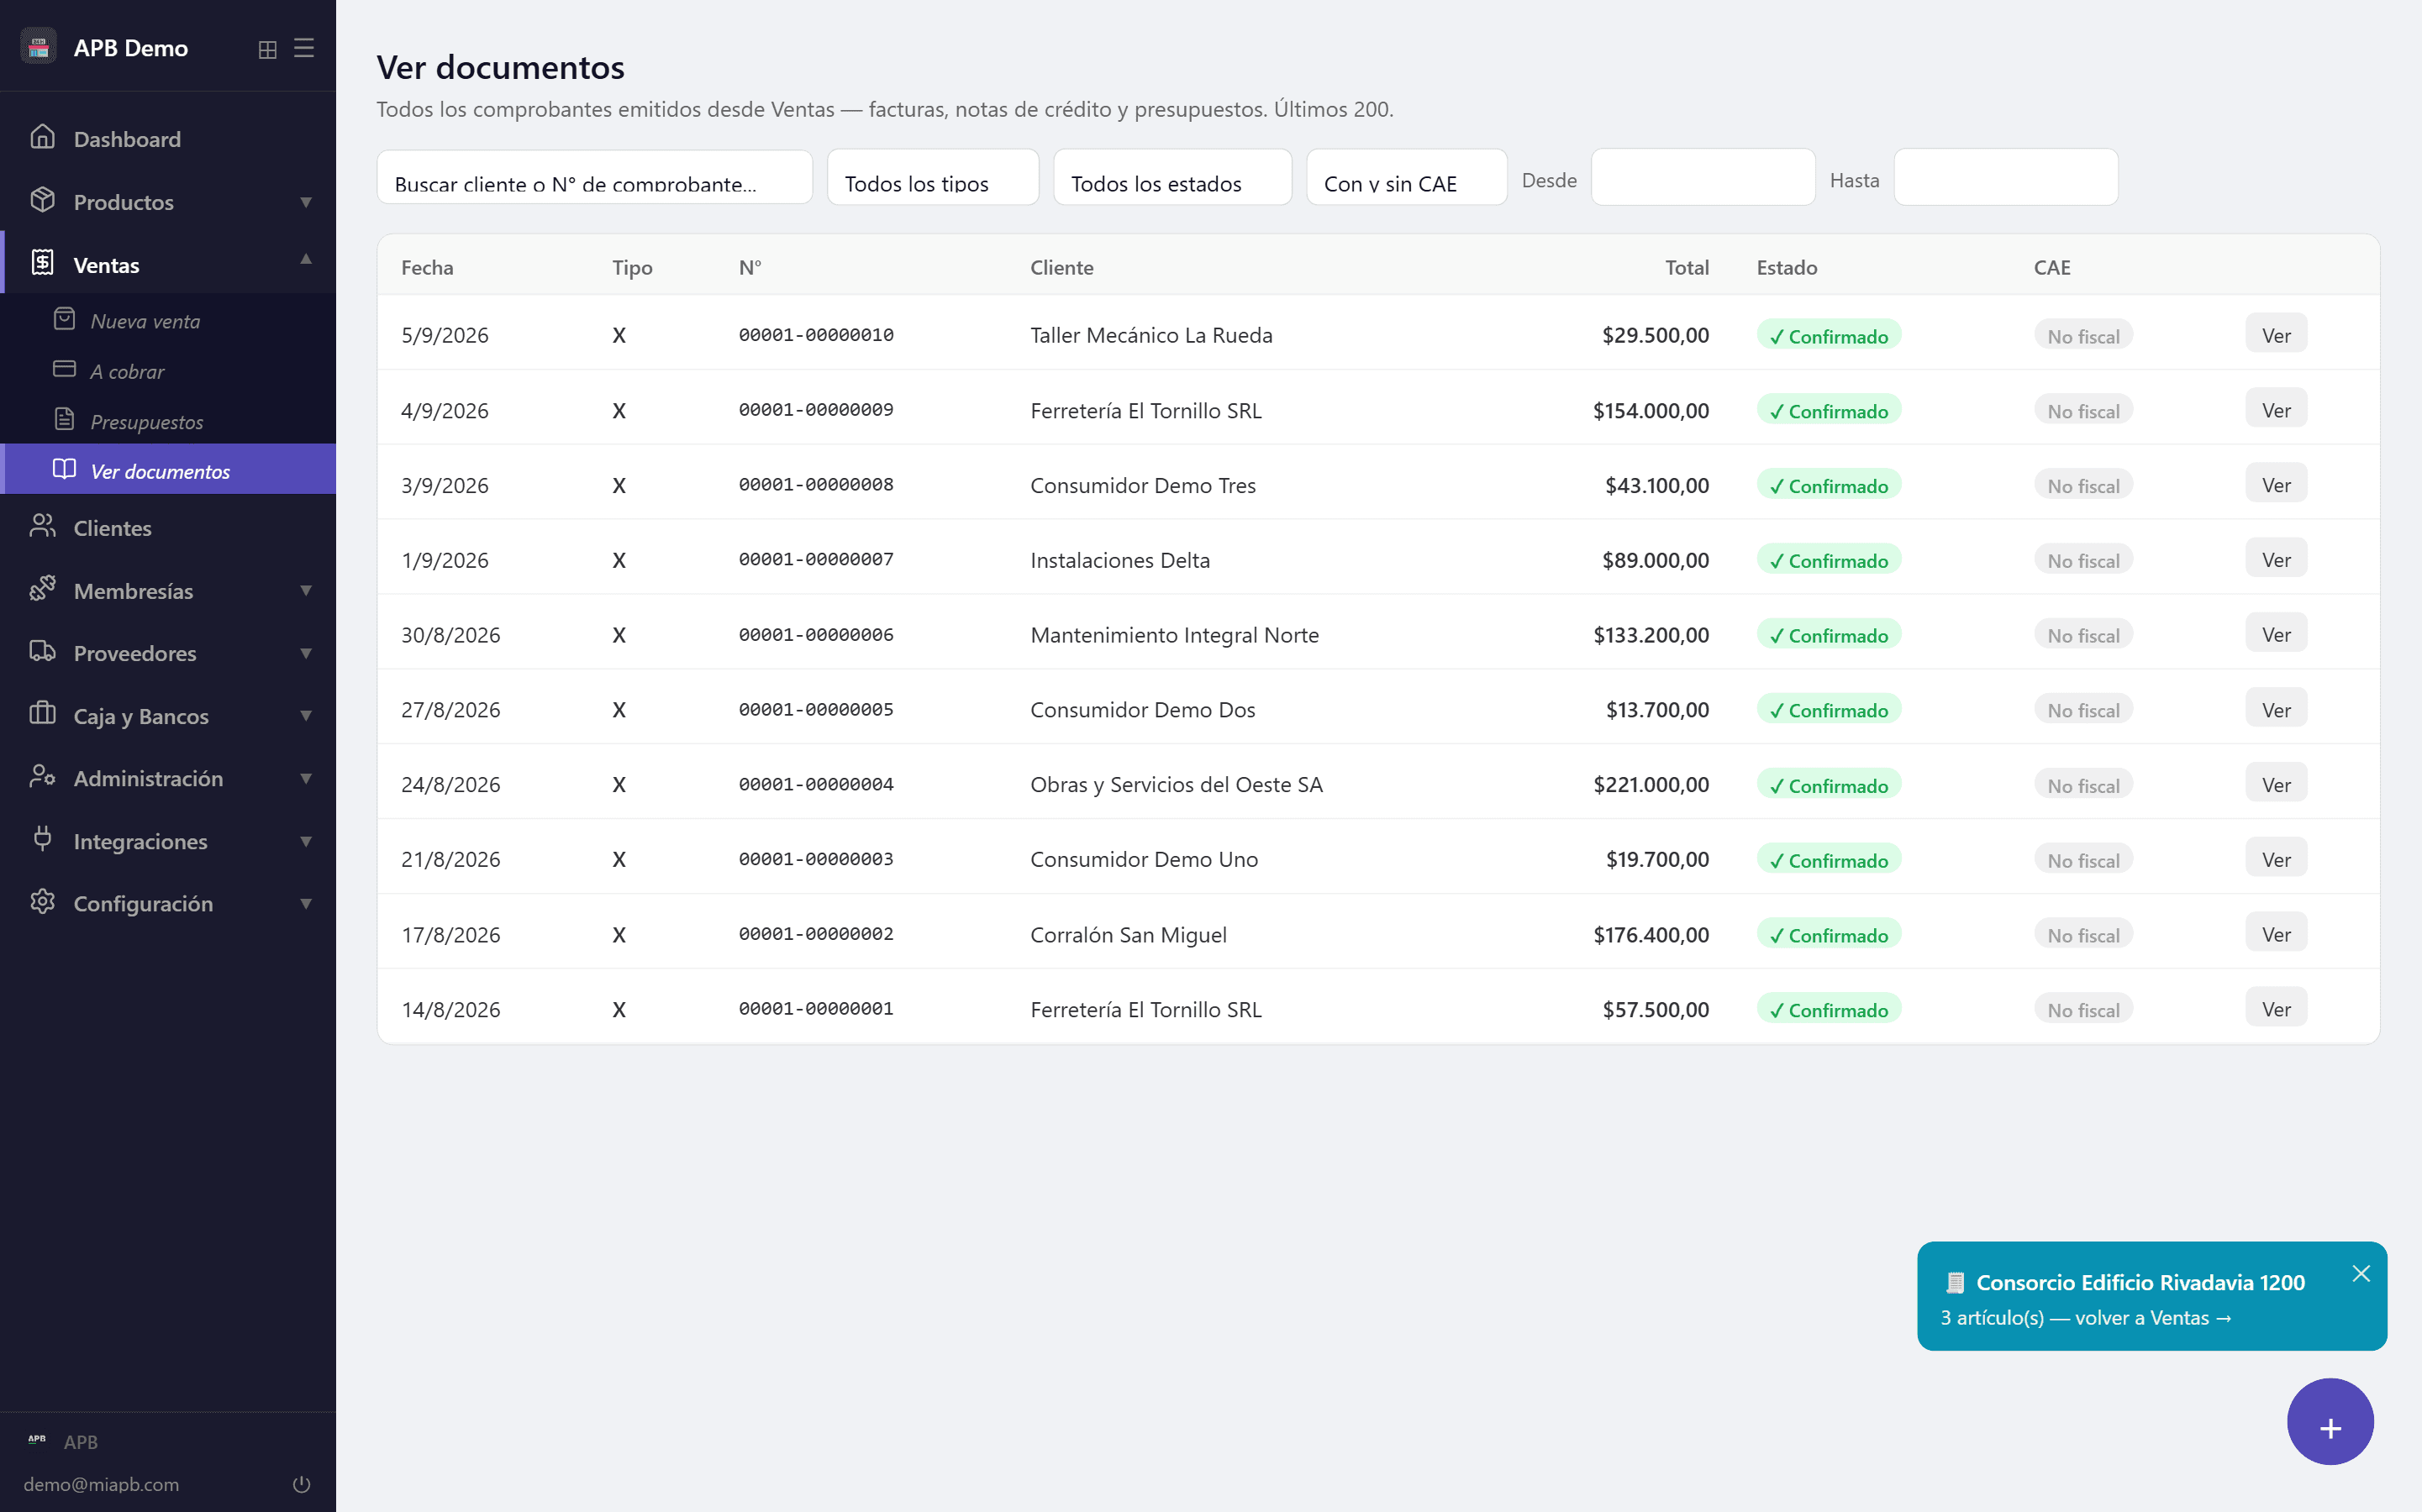
Task: Click the Caja y Bancos briefcase icon
Action: (42, 714)
